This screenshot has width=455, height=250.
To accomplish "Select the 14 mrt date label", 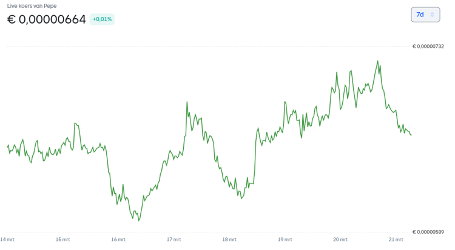I will coord(7,240).
